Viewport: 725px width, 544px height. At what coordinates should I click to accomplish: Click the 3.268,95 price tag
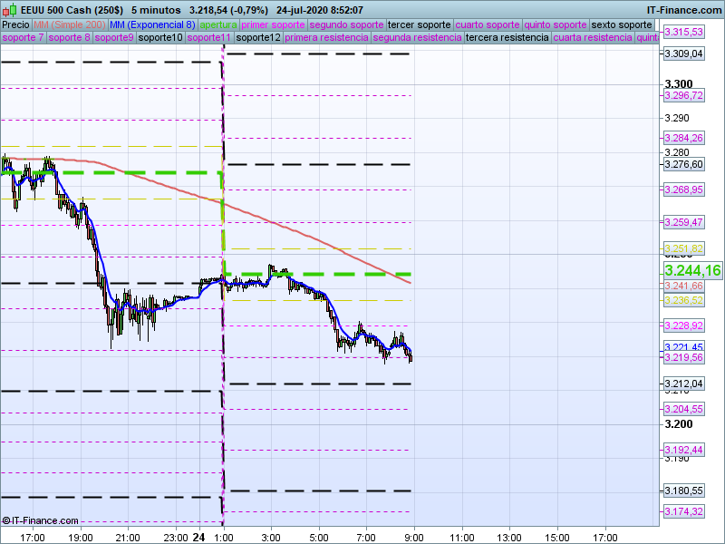[684, 189]
